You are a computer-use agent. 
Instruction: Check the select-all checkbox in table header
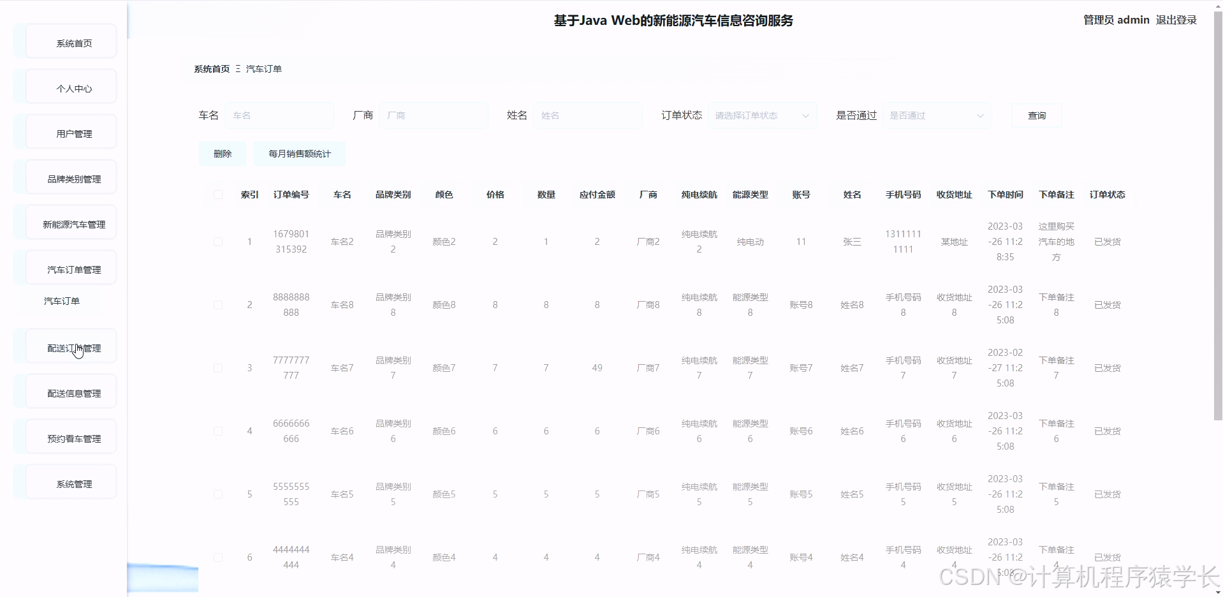click(217, 195)
